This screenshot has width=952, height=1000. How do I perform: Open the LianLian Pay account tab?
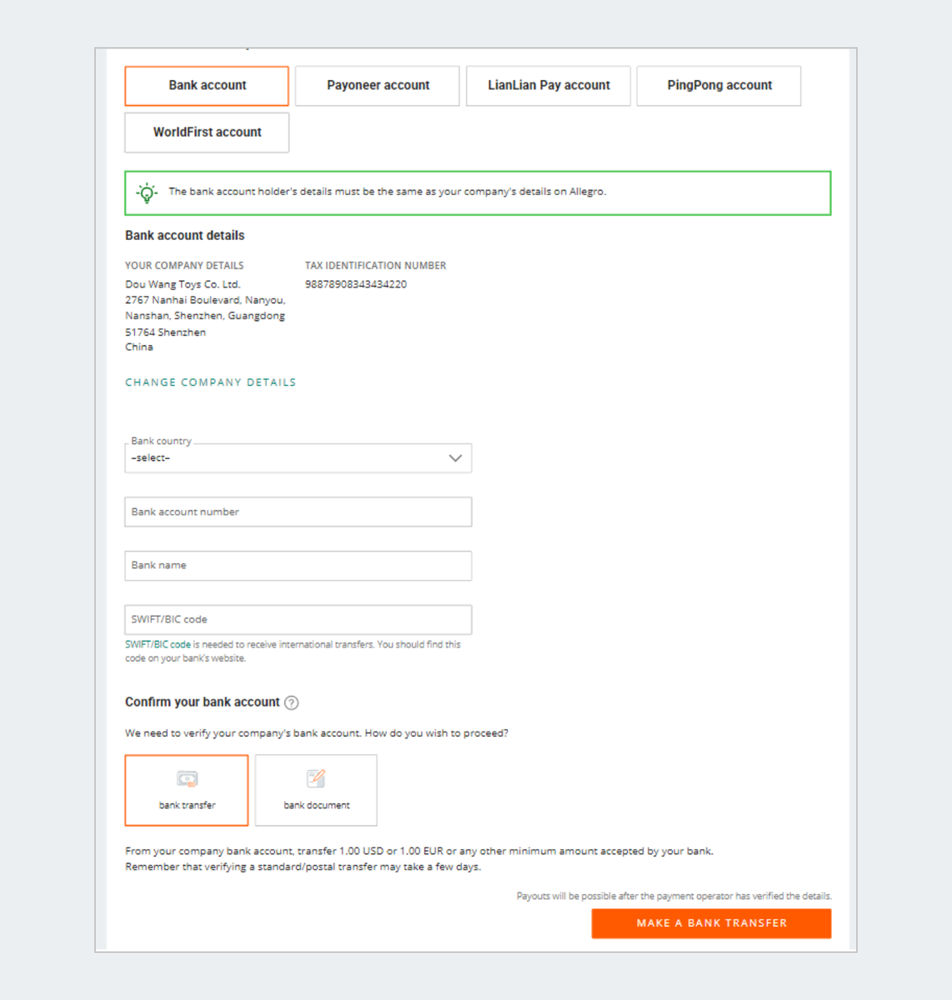click(x=548, y=86)
